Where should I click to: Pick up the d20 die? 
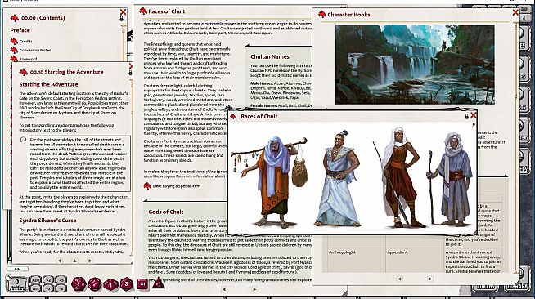(79, 283)
